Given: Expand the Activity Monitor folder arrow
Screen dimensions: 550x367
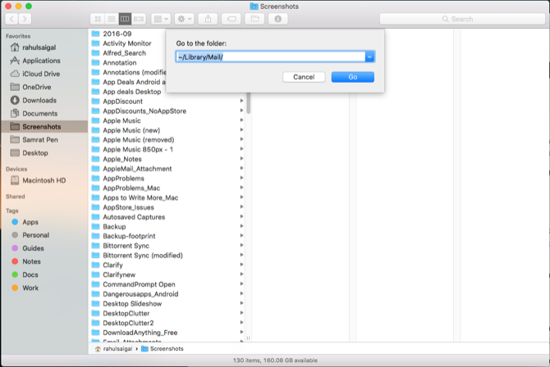Looking at the screenshot, I should (241, 43).
